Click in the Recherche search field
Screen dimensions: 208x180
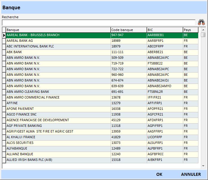pyautogui.click(x=99, y=23)
